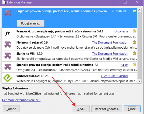The image size is (144, 114).
Task: Click the lock icon on Engleski extension
Action: 134,11
